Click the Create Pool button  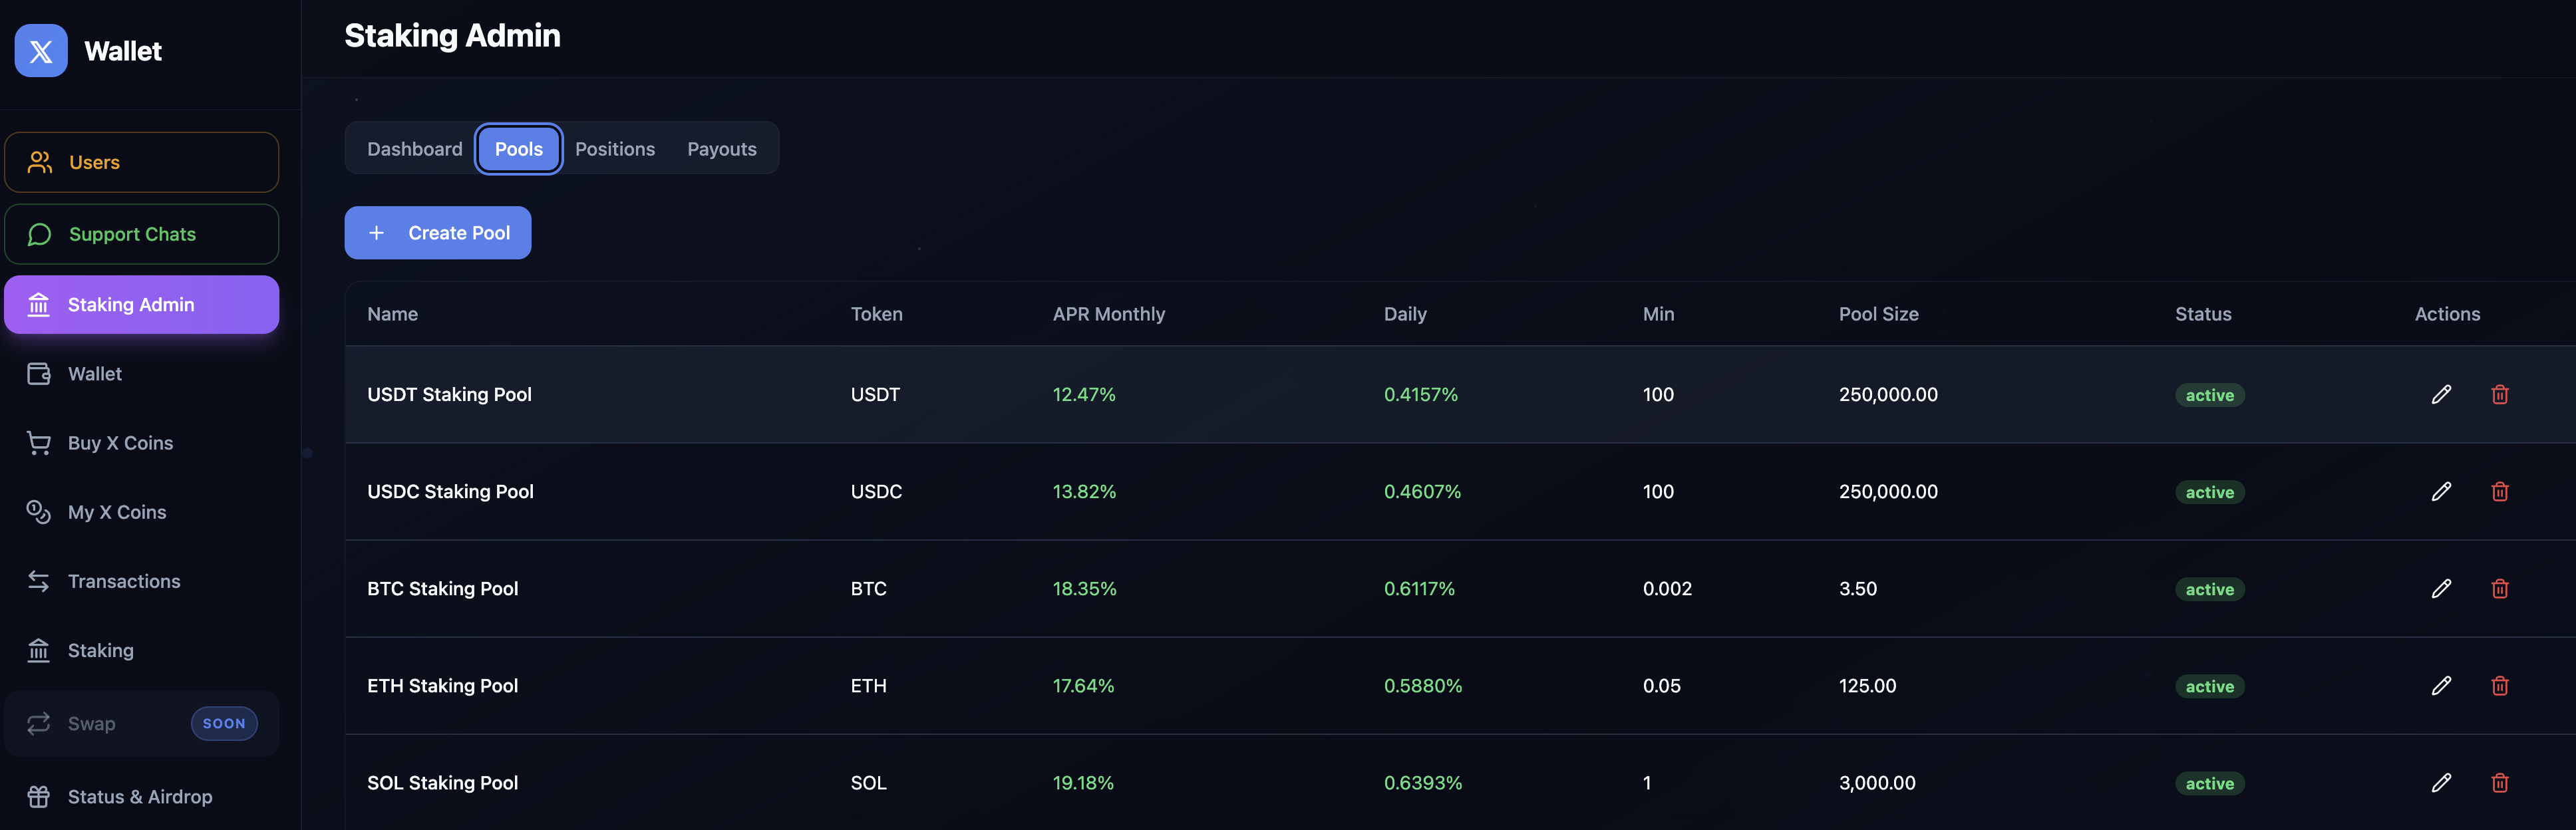click(x=437, y=232)
